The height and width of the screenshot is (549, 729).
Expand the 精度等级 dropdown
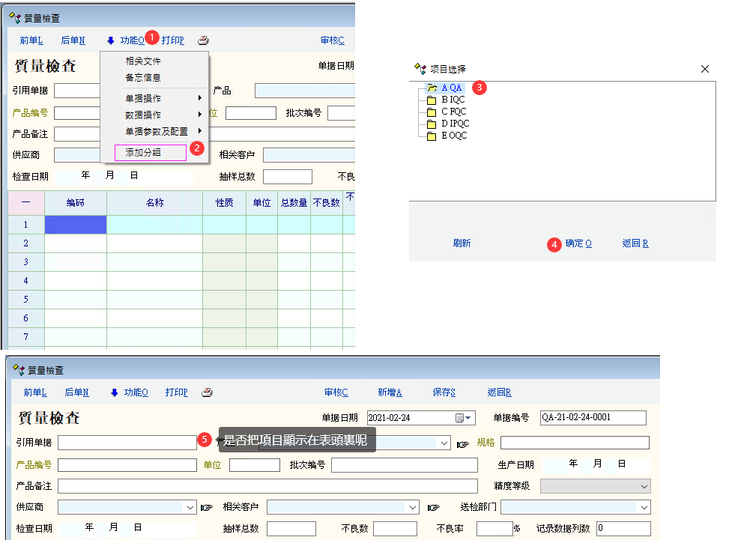644,486
